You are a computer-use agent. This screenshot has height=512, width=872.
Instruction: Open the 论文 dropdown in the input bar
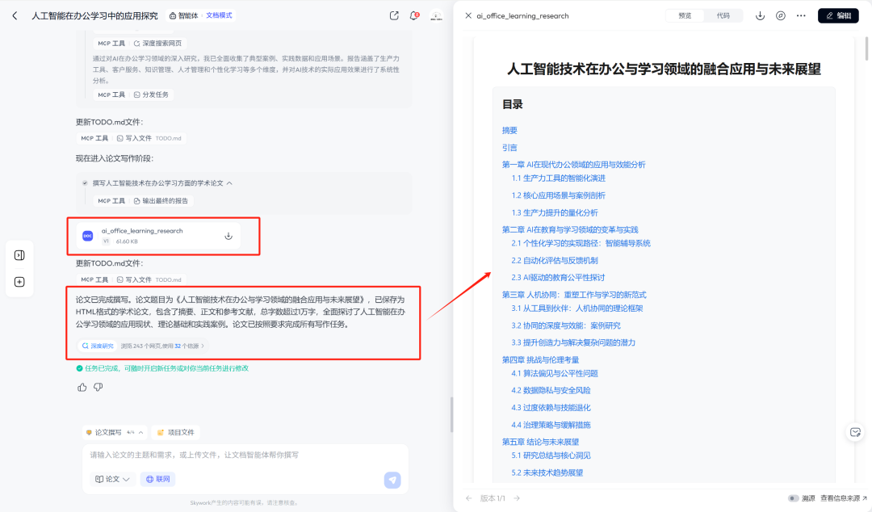tap(111, 479)
